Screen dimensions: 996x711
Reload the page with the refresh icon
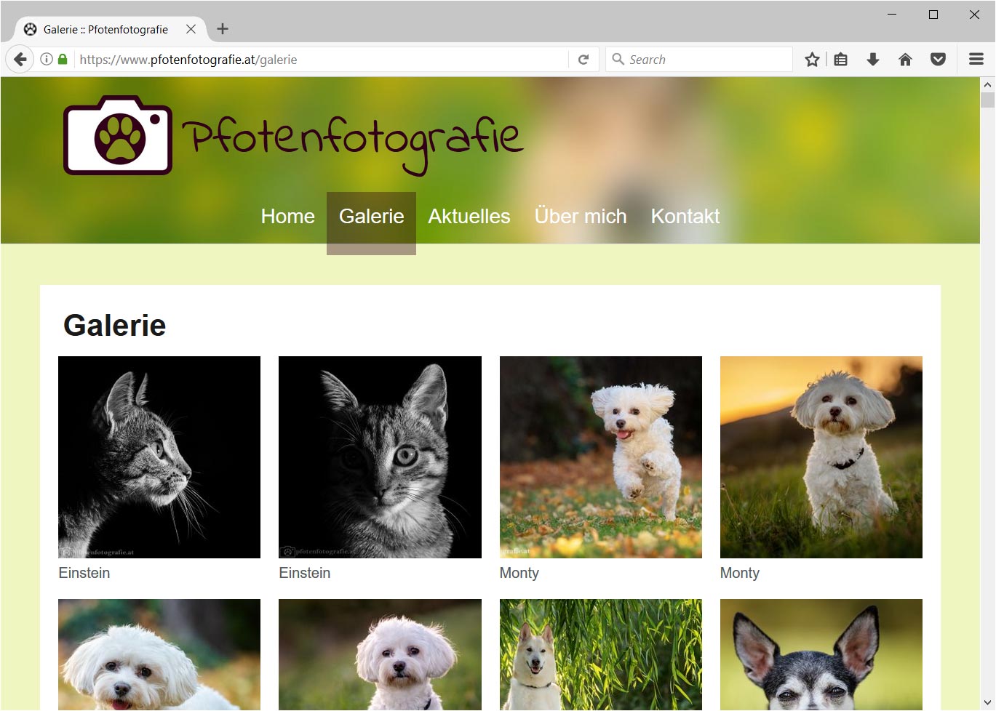tap(583, 60)
